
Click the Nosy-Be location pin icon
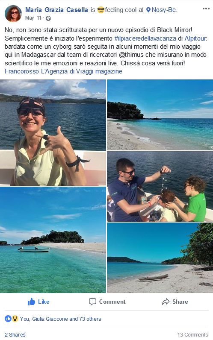tap(148, 10)
